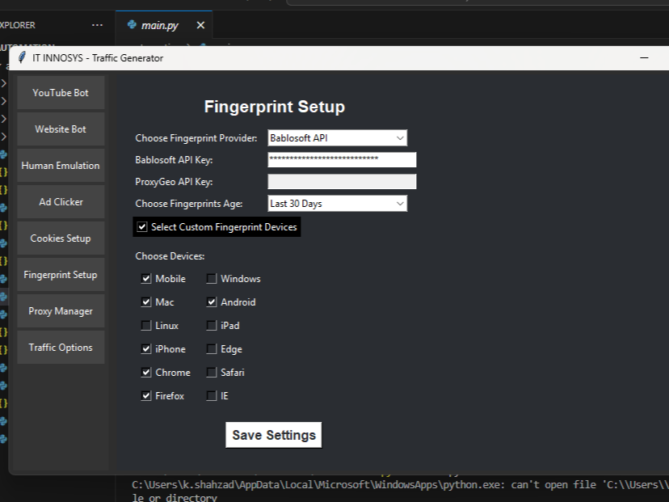Enable the Windows device checkbox
This screenshot has width=669, height=502.
(x=212, y=279)
